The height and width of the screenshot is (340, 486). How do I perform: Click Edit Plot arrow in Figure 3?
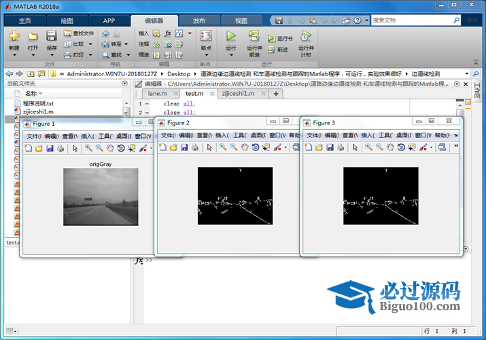point(355,148)
